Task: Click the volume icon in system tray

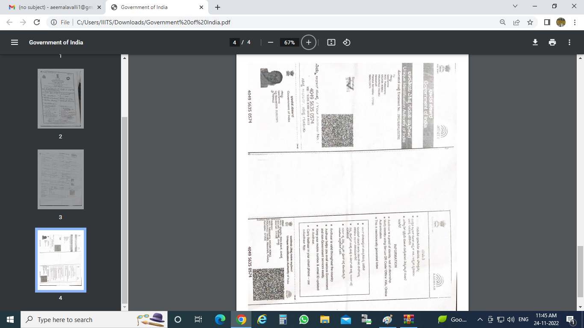Action: [x=510, y=319]
